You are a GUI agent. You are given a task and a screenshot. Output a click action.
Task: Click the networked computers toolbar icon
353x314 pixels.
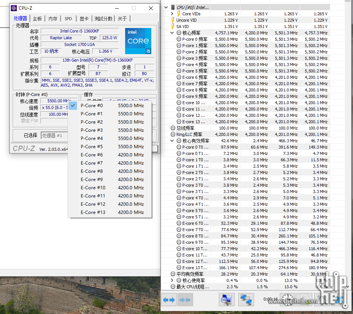tap(246, 300)
